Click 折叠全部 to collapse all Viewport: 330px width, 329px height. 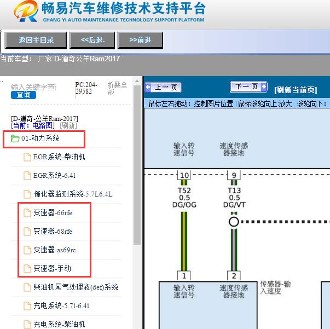point(118,88)
